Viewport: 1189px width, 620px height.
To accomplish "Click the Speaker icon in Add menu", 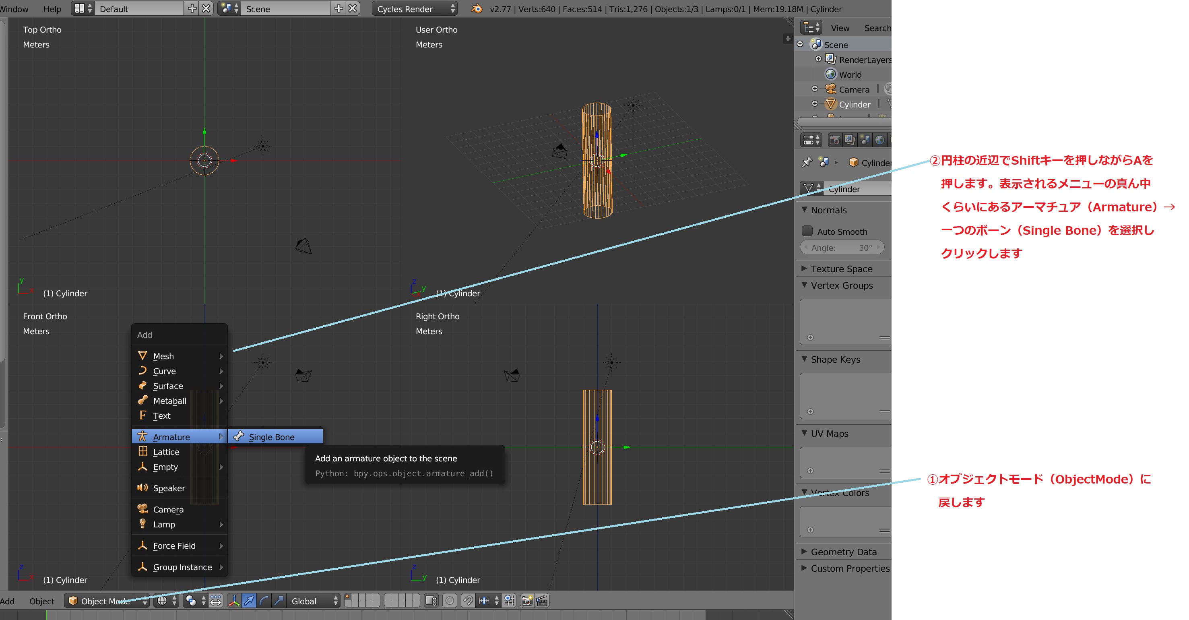I will click(x=142, y=488).
